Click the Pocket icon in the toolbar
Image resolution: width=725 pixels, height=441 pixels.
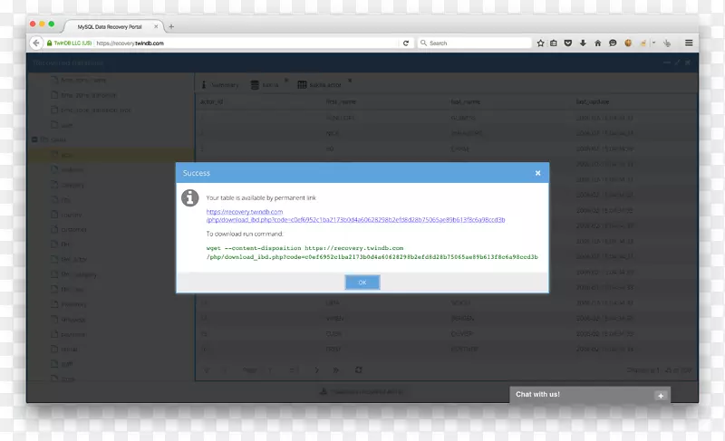point(568,43)
